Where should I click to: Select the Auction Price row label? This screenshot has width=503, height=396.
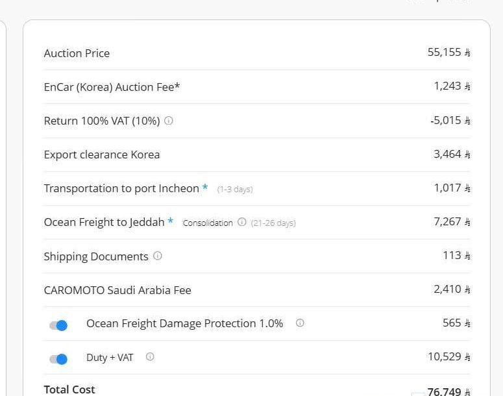pyautogui.click(x=77, y=53)
